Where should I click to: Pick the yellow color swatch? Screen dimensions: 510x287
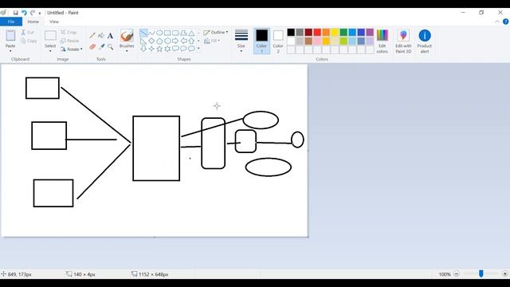[x=335, y=32]
